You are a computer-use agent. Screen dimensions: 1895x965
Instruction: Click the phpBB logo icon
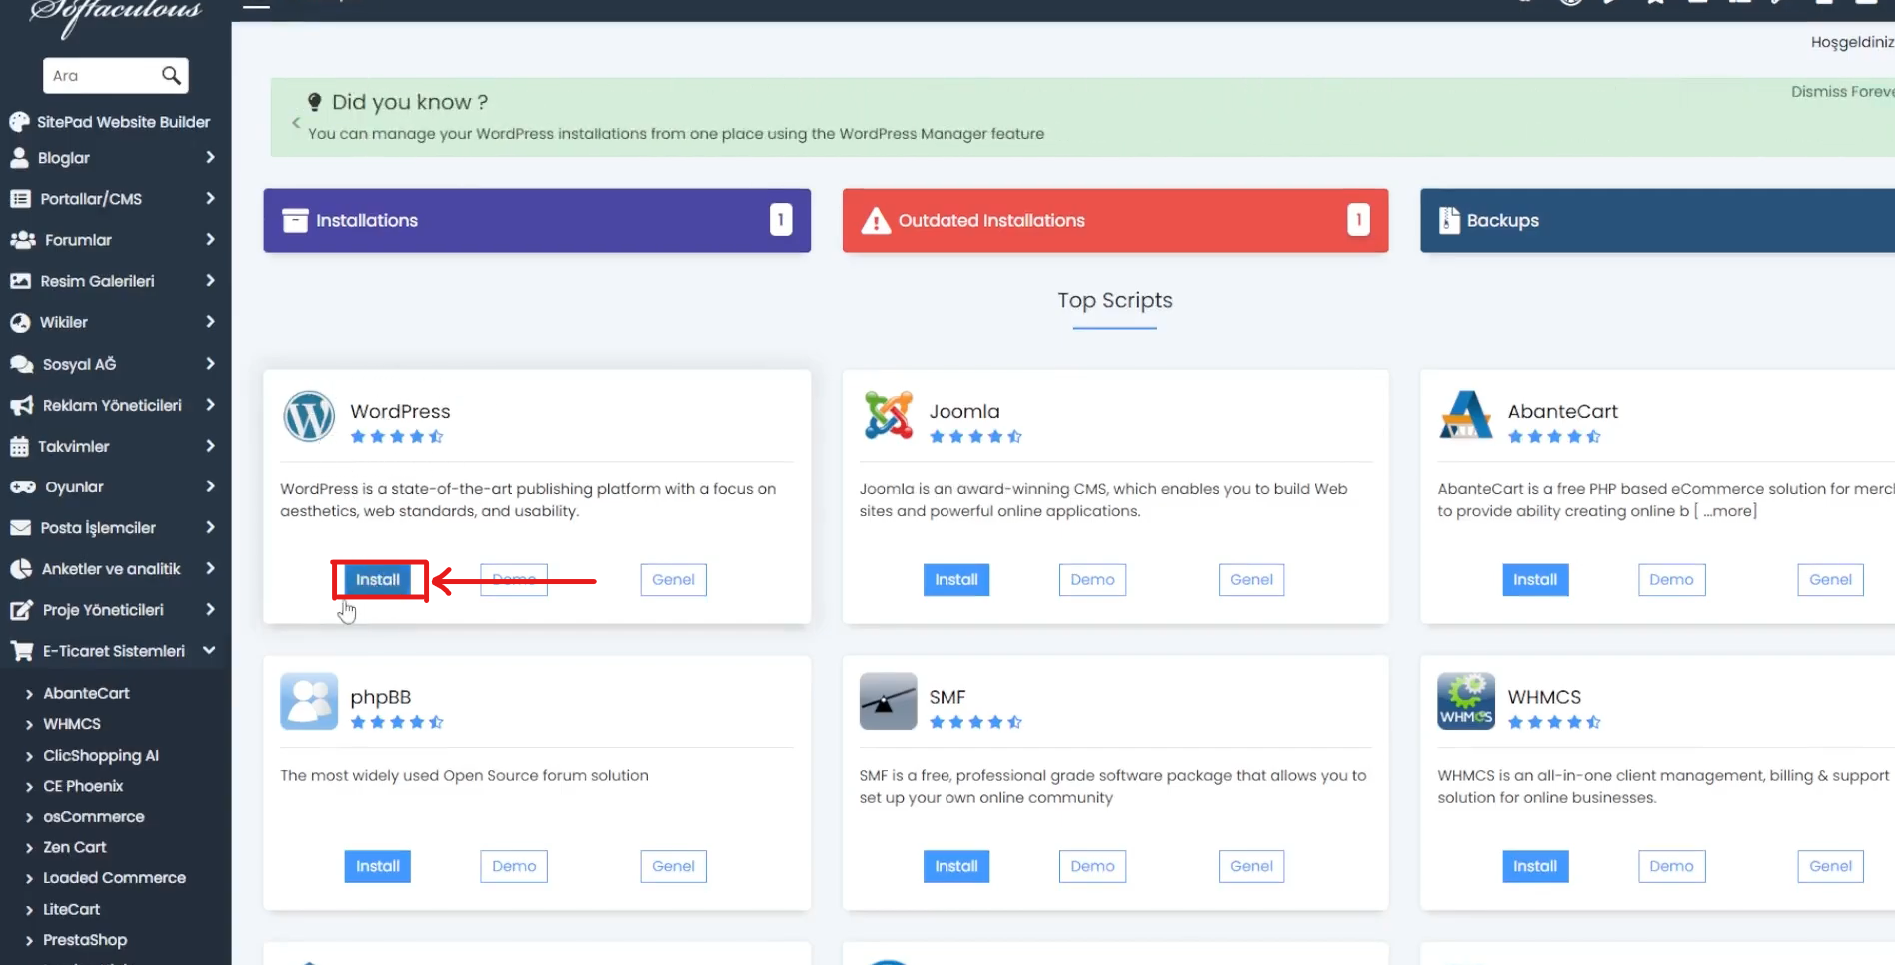[309, 701]
